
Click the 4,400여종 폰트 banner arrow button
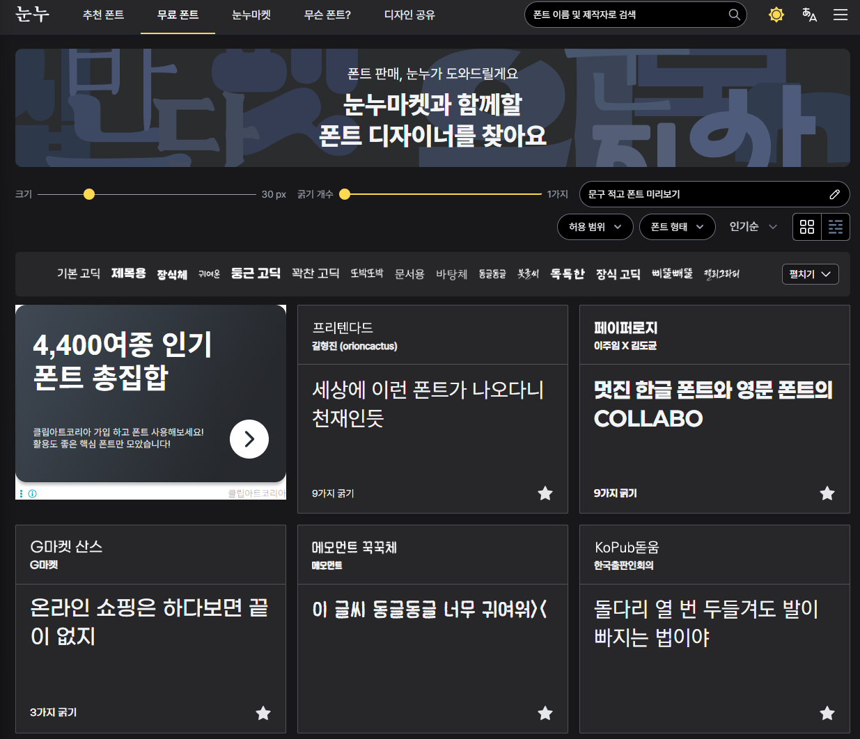(x=249, y=439)
